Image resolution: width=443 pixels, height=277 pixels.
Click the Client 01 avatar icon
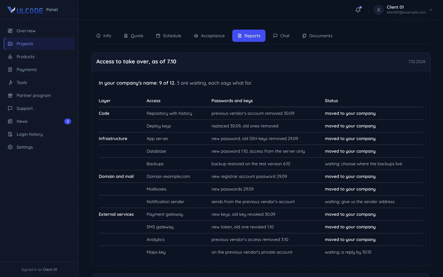(378, 10)
